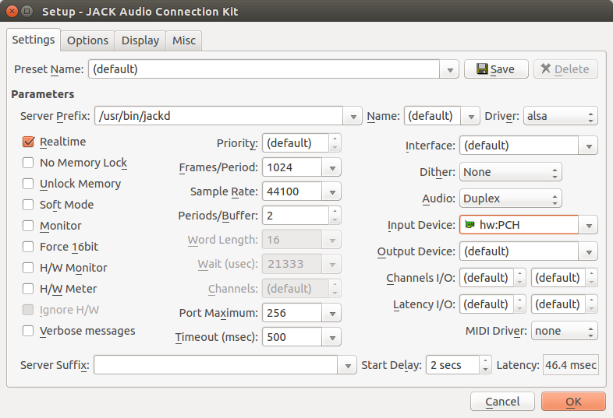Change the Audio Duplex selector
The image size is (613, 418).
pos(511,198)
